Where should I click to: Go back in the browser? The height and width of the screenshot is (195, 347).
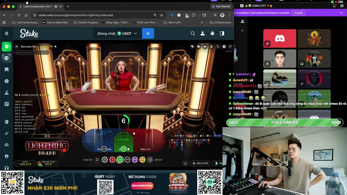tap(4, 15)
